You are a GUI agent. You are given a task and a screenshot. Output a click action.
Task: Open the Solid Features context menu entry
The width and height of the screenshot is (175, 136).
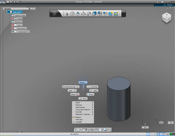[x=83, y=107]
